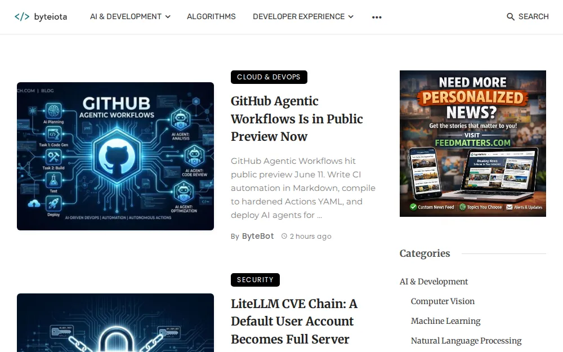
Task: Click the GitHub article excerpt text
Action: coord(303,188)
